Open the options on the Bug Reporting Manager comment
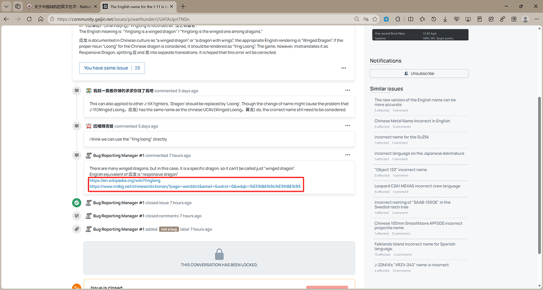Screen dimensions: 543x290 pos(348,155)
